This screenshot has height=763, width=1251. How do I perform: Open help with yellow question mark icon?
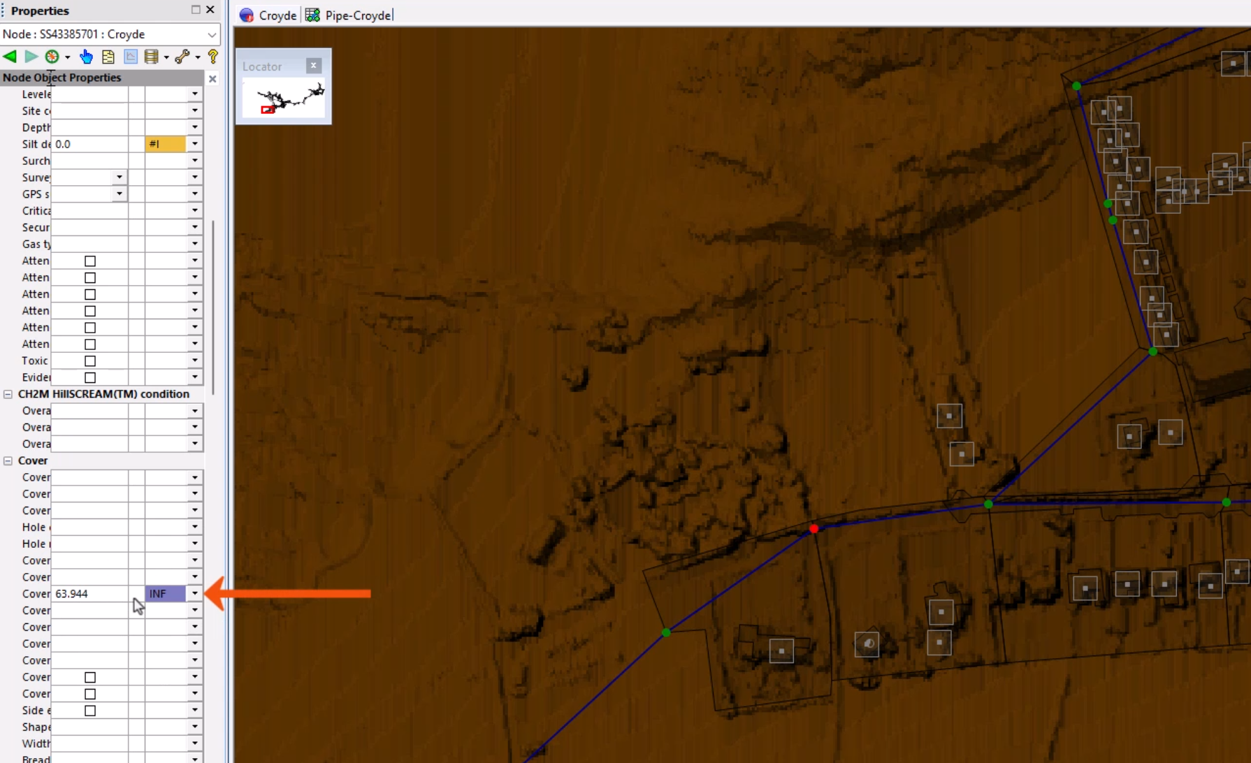click(x=213, y=57)
